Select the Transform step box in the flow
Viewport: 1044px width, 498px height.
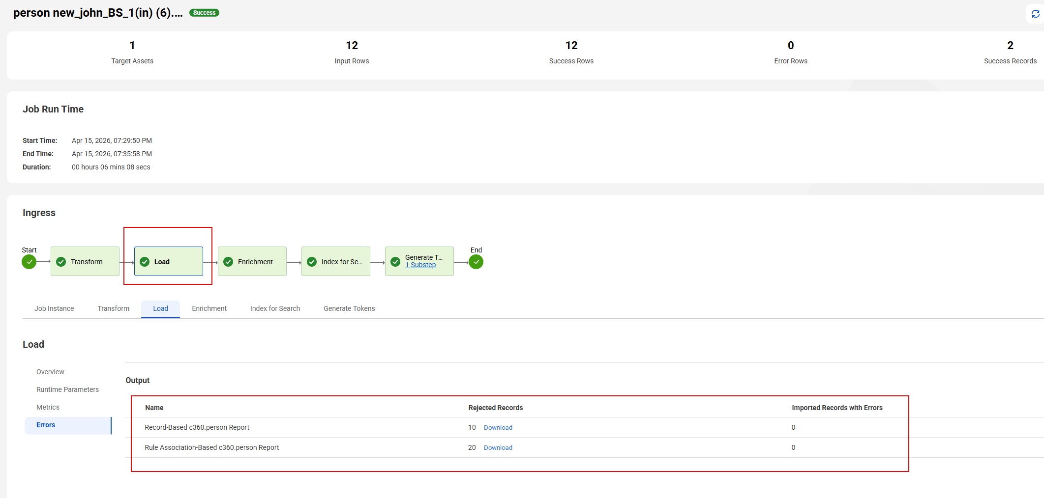[x=85, y=261]
